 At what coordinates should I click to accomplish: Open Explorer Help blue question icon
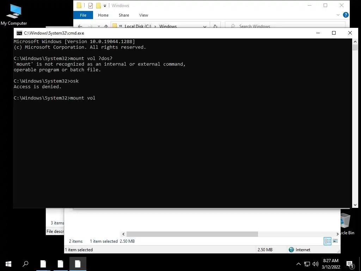[345, 15]
